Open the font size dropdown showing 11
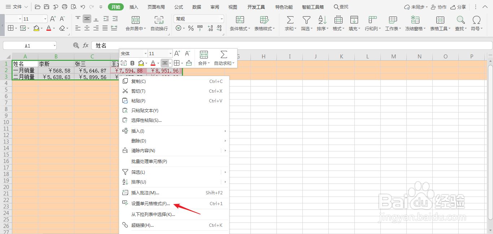The image size is (493, 234). coord(34,18)
